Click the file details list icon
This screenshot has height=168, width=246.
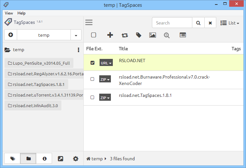[183, 35]
